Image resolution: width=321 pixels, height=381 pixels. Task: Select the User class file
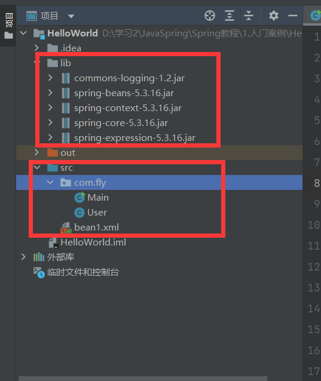coord(97,213)
